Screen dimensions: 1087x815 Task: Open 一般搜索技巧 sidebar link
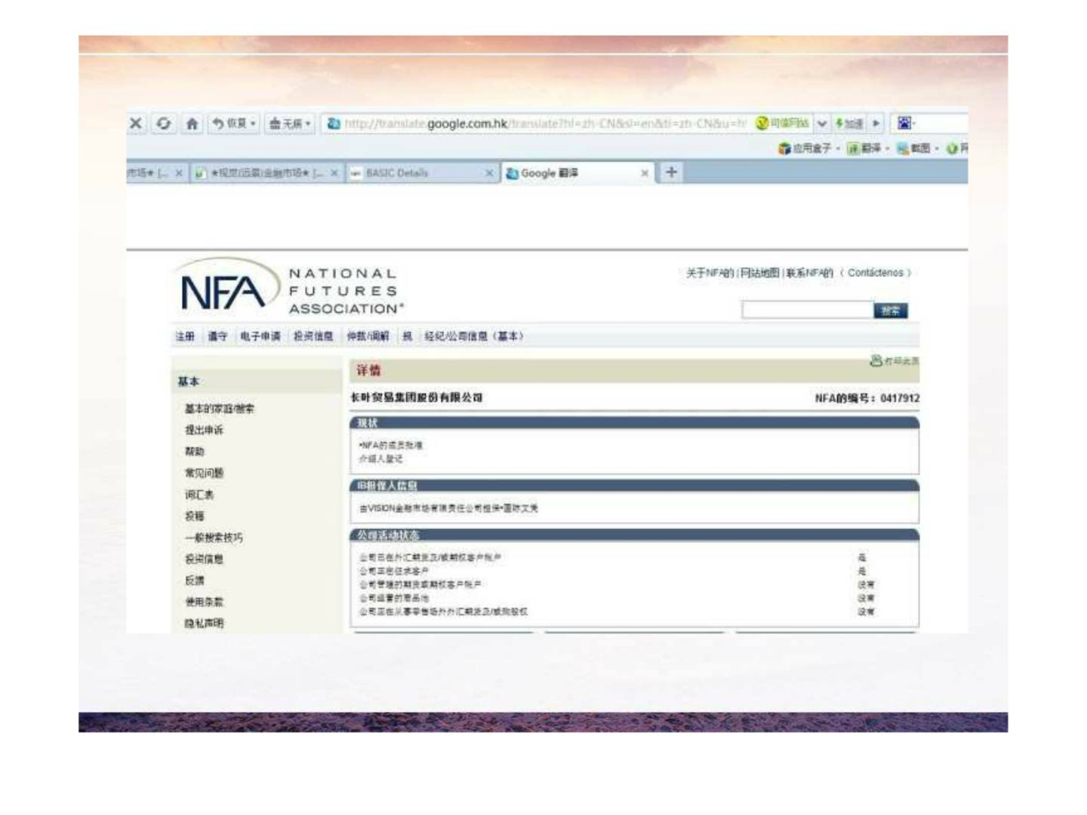214,538
